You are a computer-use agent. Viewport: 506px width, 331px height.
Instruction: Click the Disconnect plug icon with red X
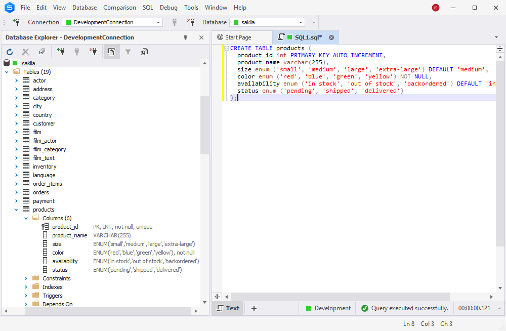tap(93, 51)
